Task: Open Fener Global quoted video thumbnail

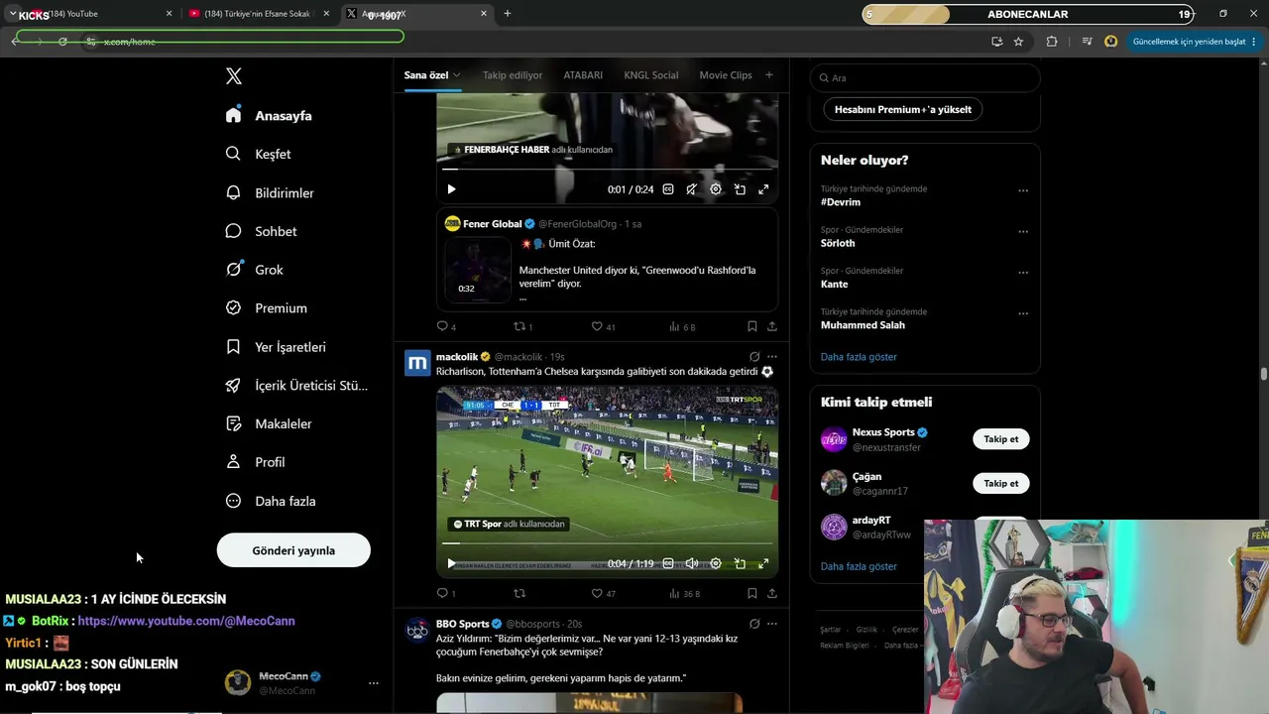Action: pos(478,270)
